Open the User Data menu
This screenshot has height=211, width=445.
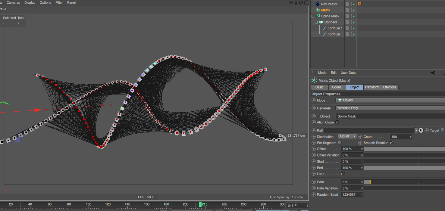[348, 73]
